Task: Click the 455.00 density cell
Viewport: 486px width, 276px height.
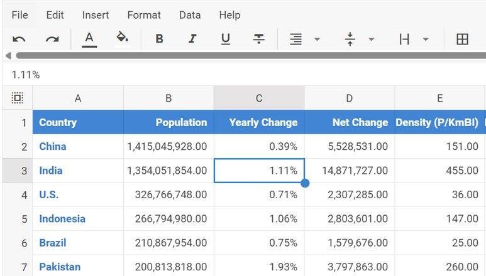Action: point(440,171)
